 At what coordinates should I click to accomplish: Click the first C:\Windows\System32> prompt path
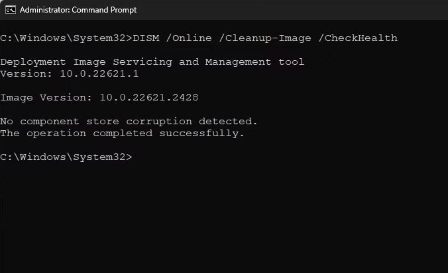[66, 38]
